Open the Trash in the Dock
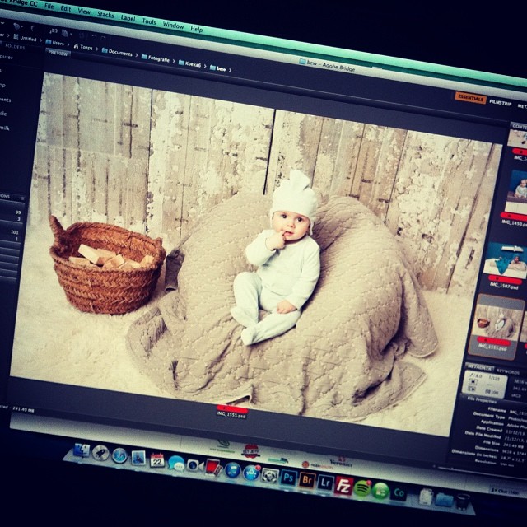 [464, 501]
